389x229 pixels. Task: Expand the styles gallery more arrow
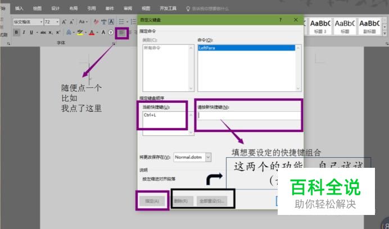(x=385, y=33)
